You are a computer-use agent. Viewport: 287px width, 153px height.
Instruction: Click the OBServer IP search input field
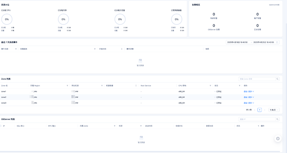257,119
